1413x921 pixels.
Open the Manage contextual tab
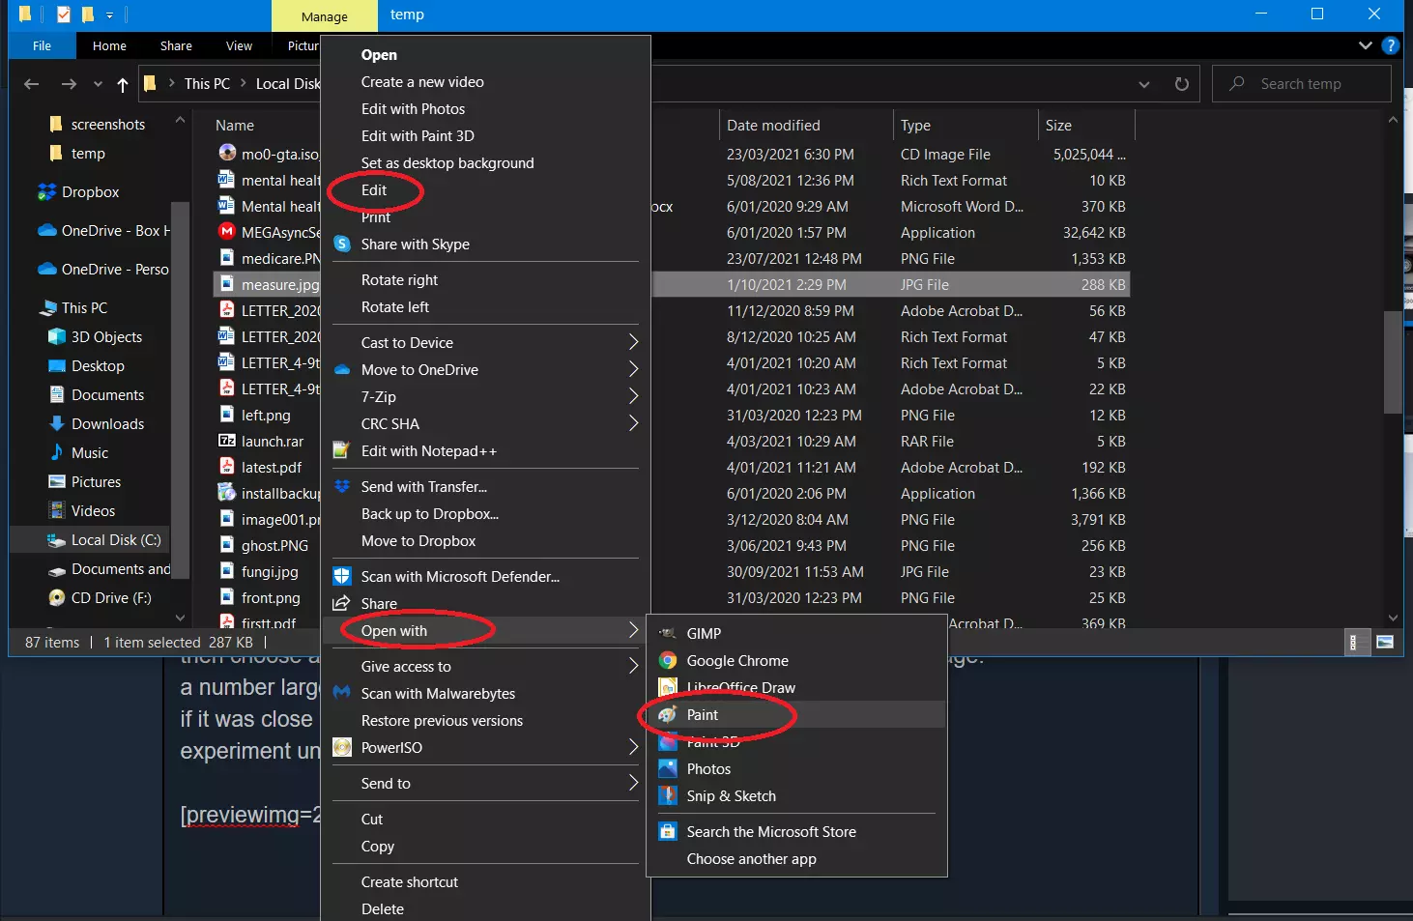coord(324,16)
